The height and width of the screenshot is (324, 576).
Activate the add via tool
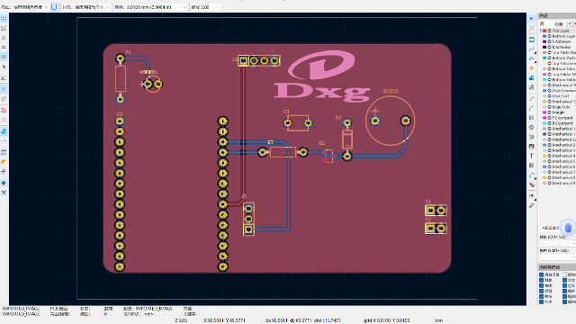[x=532, y=68]
